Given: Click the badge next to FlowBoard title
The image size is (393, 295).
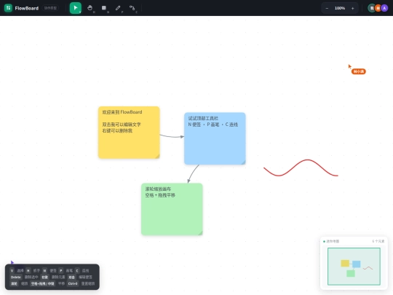Looking at the screenshot, I should tap(50, 8).
